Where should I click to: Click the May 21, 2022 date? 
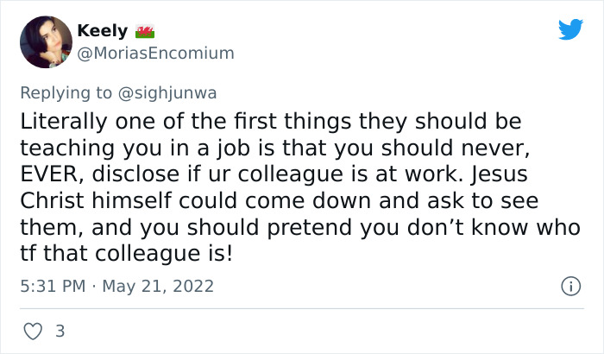(159, 285)
